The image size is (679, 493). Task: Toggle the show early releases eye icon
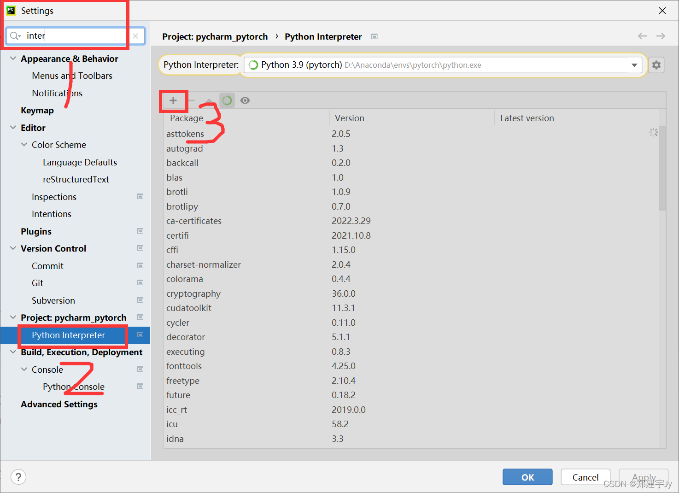pyautogui.click(x=245, y=100)
